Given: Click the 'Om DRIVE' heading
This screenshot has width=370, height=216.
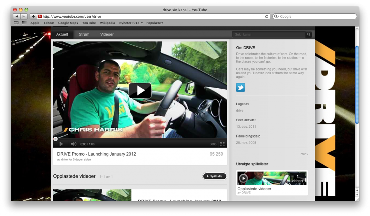Looking at the screenshot, I should (x=245, y=48).
